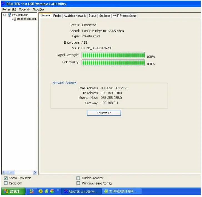The image size is (202, 197).
Task: Click the Signal Strength progress bar
Action: coord(113,55)
